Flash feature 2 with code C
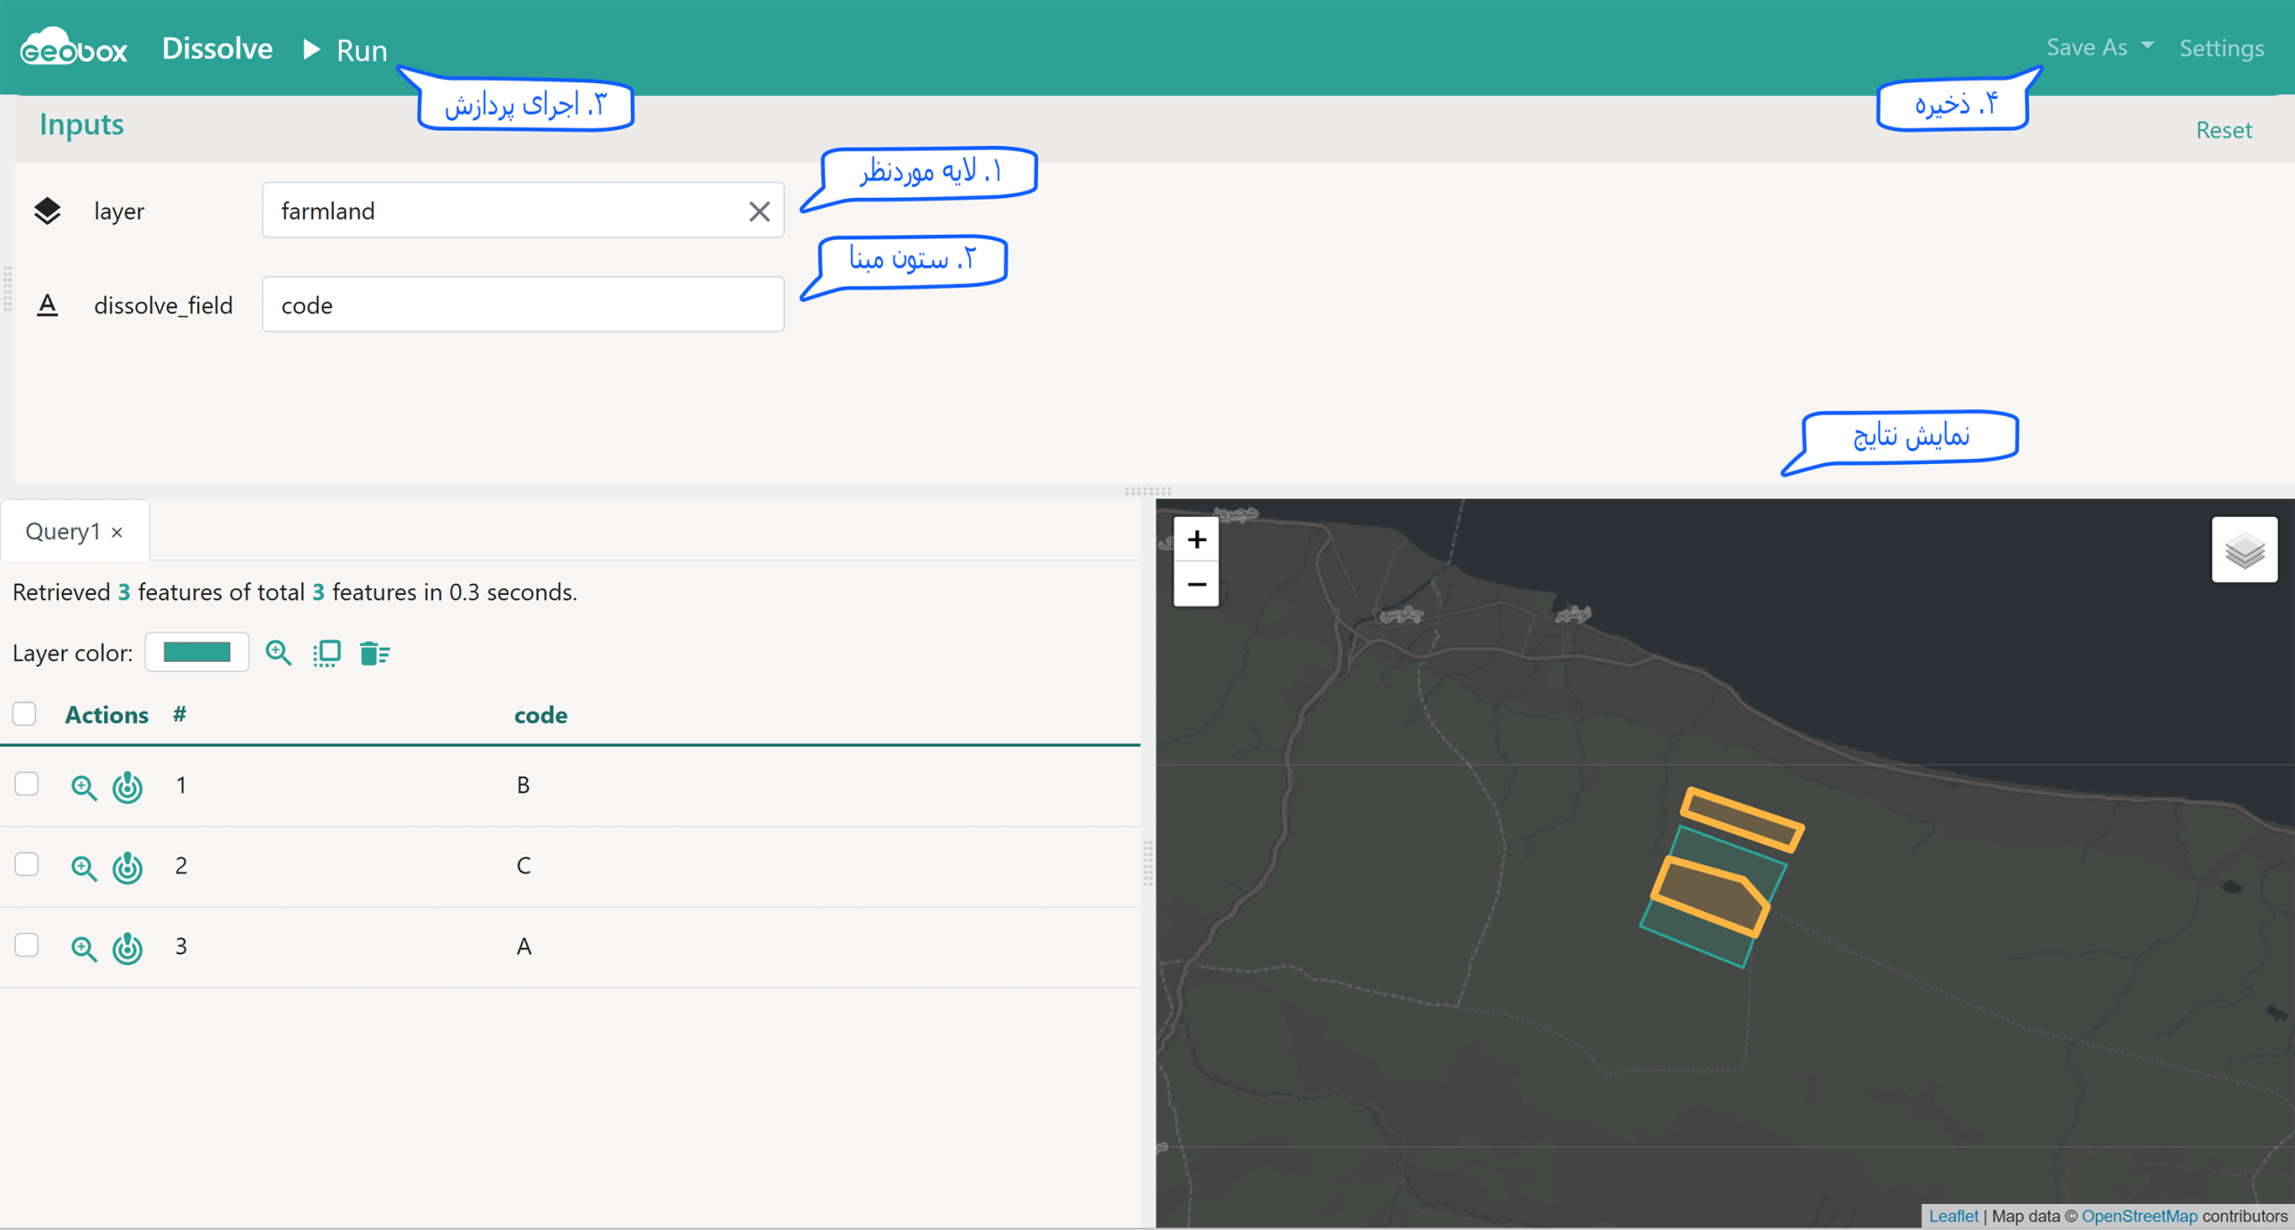Screen dimensions: 2295x1230 127,867
